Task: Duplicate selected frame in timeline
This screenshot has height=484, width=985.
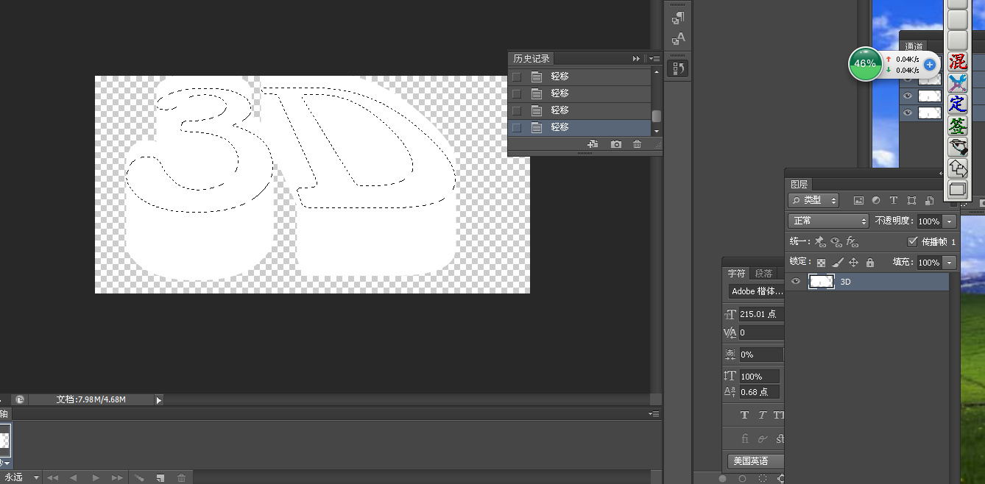Action: click(x=160, y=477)
